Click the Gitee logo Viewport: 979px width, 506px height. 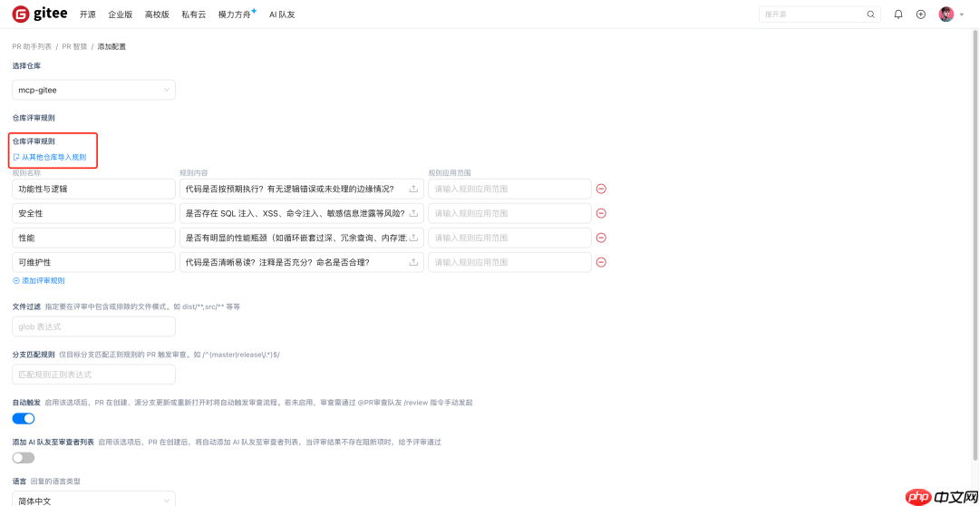click(x=39, y=14)
